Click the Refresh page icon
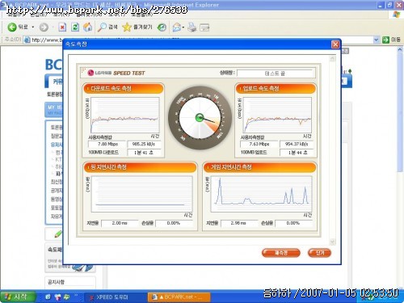 (x=75, y=27)
